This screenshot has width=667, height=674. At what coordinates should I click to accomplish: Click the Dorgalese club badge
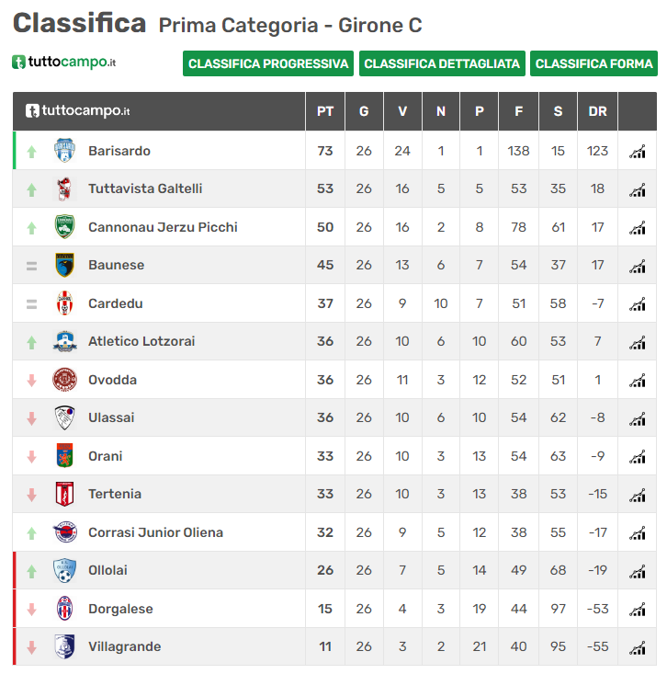point(65,608)
